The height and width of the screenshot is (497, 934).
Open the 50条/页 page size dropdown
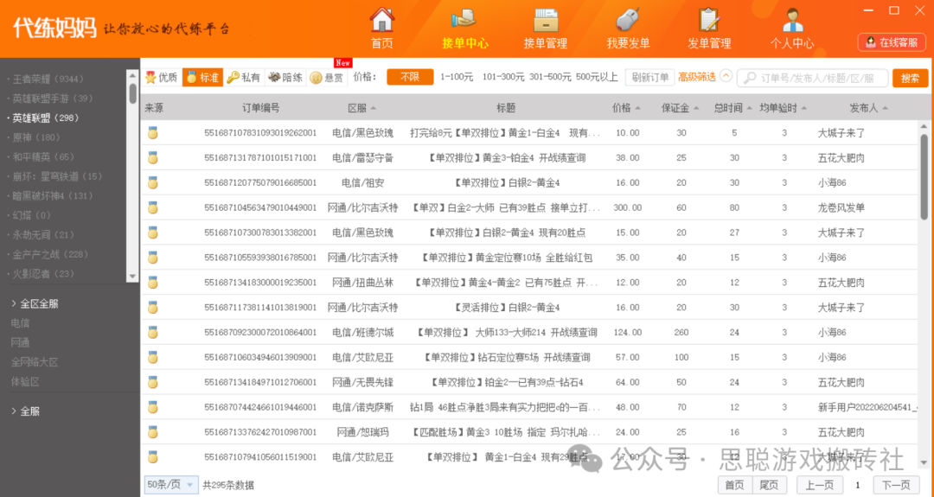[x=170, y=485]
